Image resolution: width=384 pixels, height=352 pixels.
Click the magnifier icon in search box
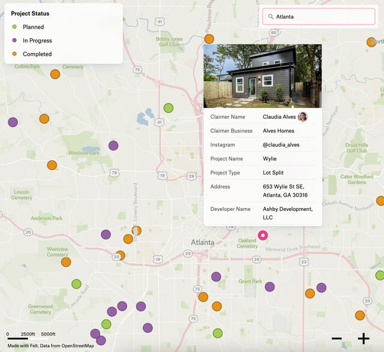click(271, 17)
